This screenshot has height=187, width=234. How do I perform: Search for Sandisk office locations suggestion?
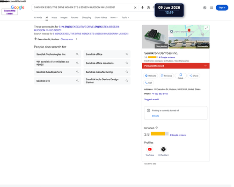point(107,63)
